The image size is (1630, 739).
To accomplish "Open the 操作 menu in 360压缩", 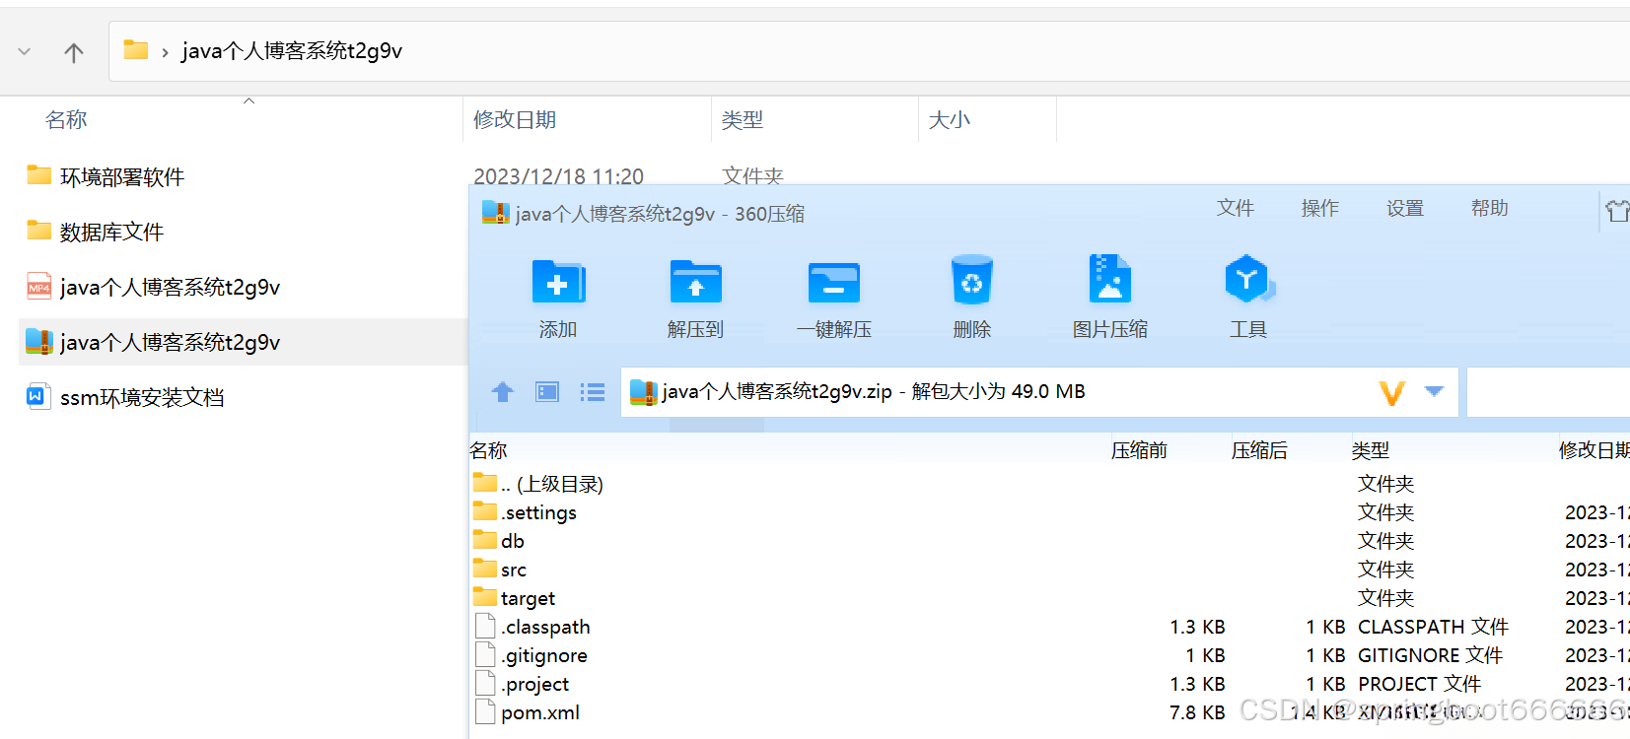I will pos(1320,208).
